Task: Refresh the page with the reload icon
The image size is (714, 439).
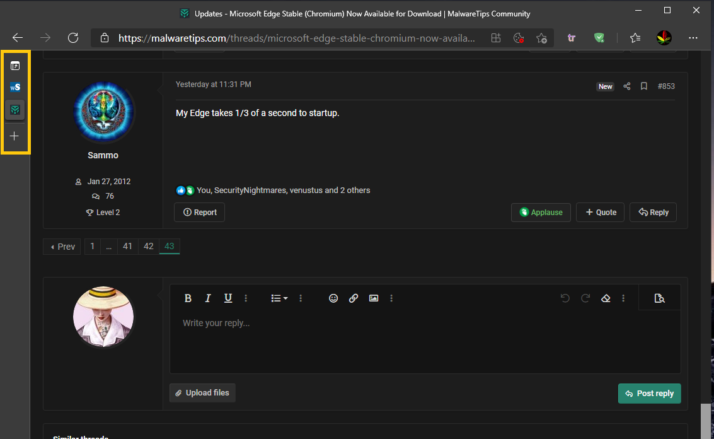Action: 73,38
